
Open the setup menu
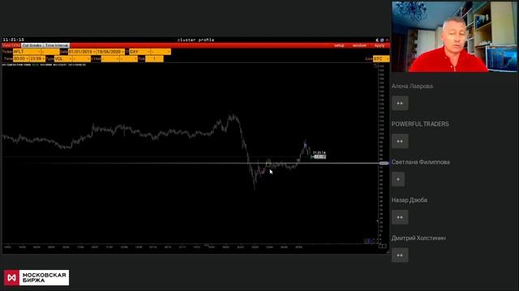(339, 45)
